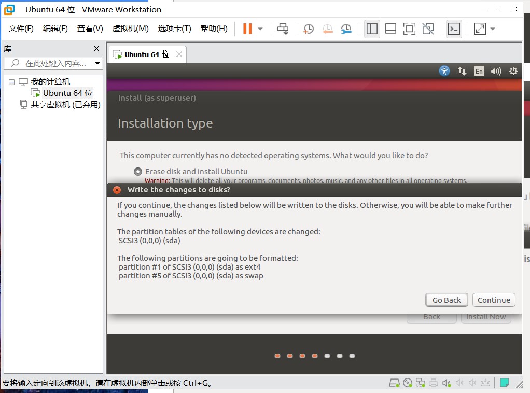Select Erase disk and install Ubuntu
The image size is (530, 393).
point(138,172)
